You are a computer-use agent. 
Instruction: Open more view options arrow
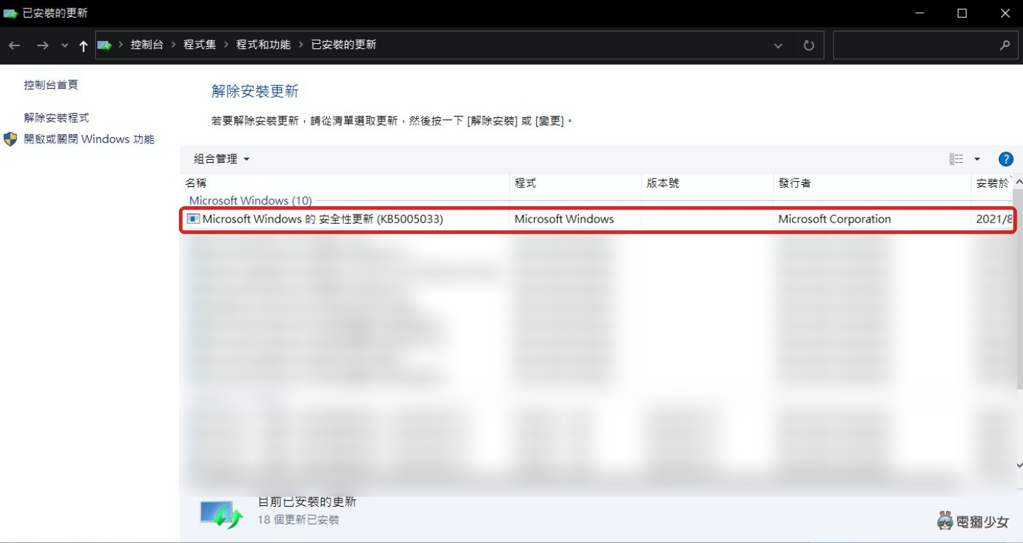977,159
